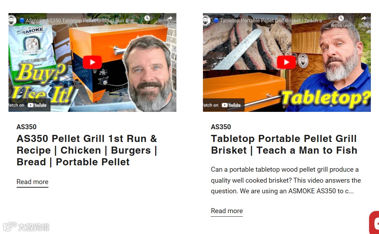Screen dimensions: 379x234
Task: Click Read more under brisket article
Action: point(227,211)
